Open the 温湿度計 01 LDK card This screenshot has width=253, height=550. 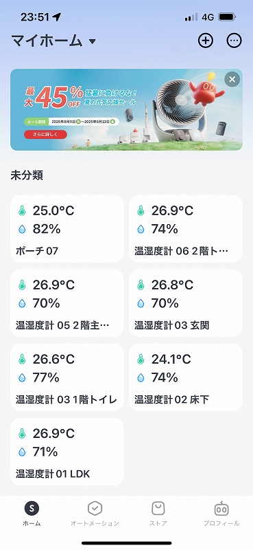tap(67, 452)
